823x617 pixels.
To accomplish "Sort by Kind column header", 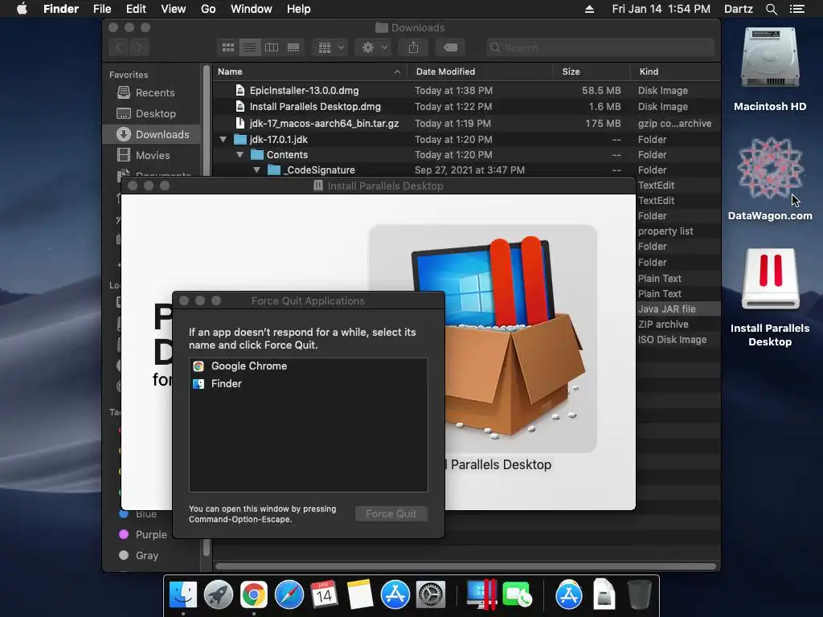I will [675, 72].
